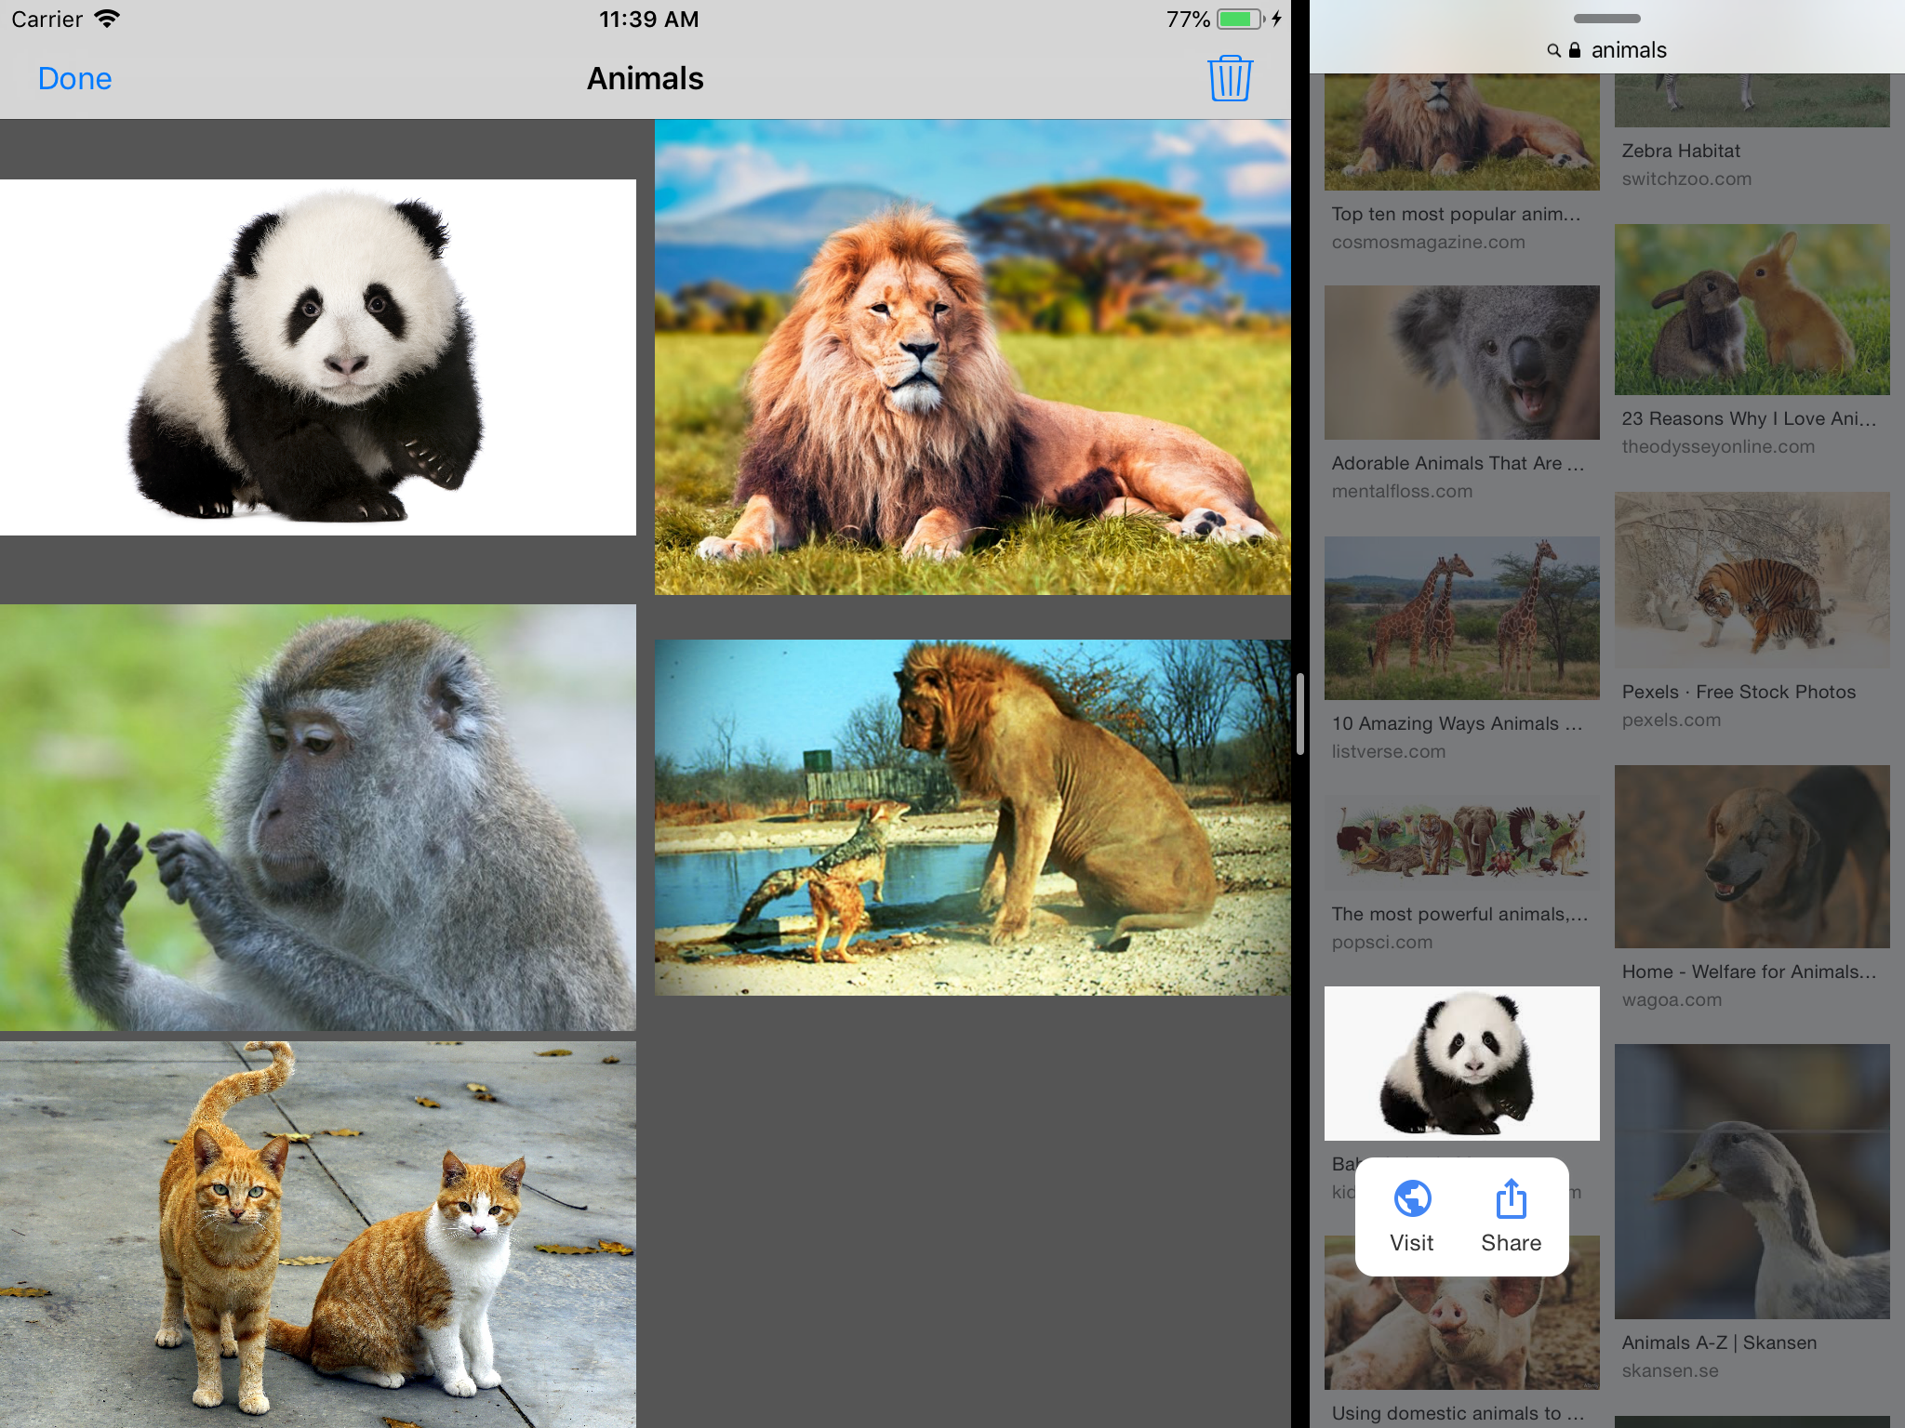1905x1428 pixels.
Task: Select the panda image in gallery
Action: [318, 357]
